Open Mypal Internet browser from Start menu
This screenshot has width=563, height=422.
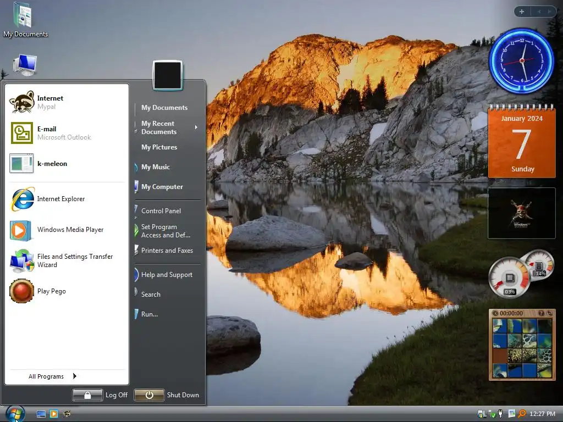point(67,102)
